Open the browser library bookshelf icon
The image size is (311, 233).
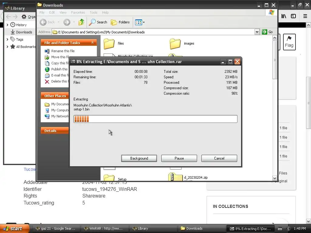pyautogui.click(x=284, y=16)
